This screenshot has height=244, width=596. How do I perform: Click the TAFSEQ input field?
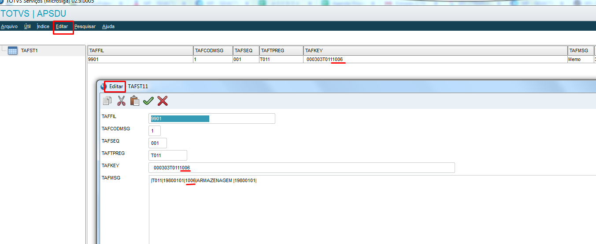click(158, 143)
